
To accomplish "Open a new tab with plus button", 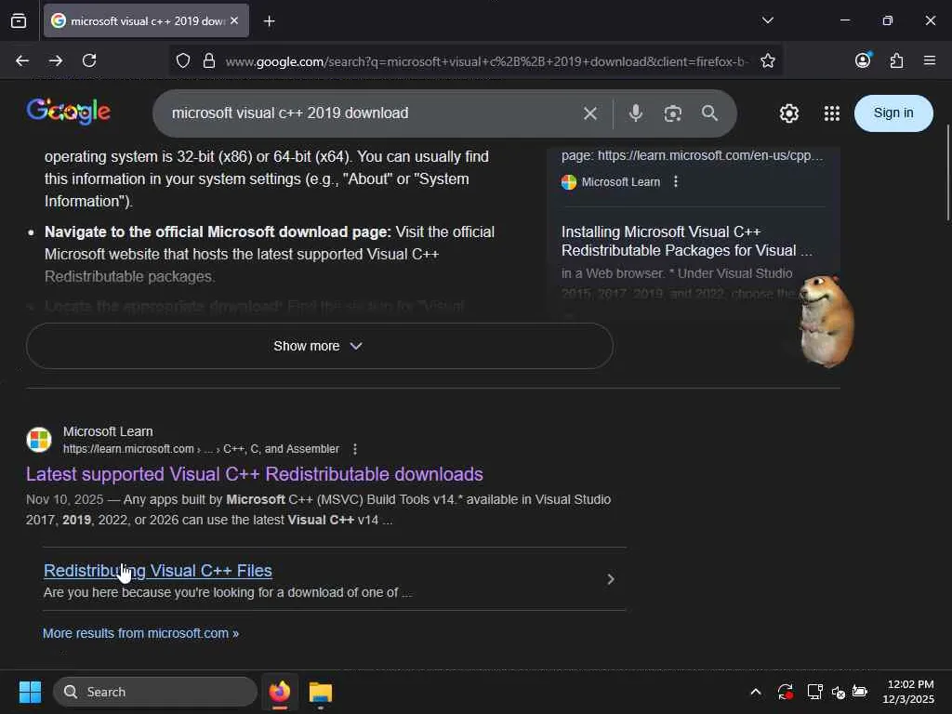I will coord(269,21).
